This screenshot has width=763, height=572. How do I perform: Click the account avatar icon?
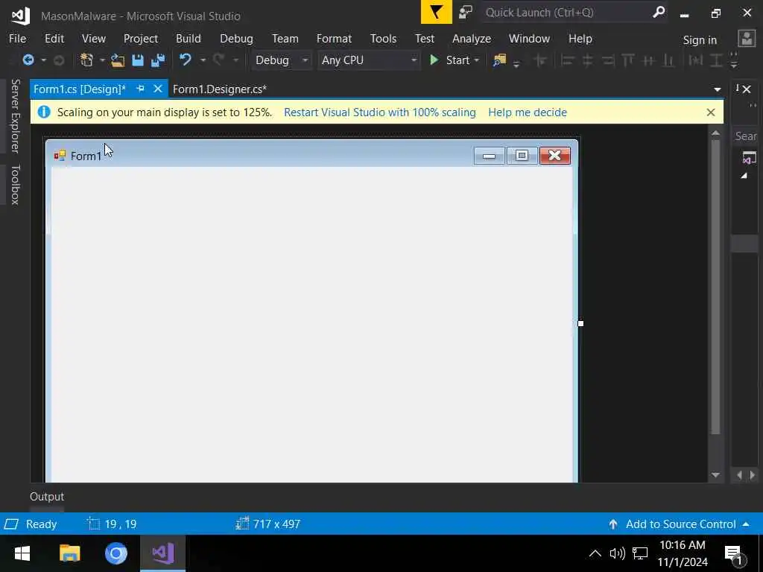pos(747,39)
